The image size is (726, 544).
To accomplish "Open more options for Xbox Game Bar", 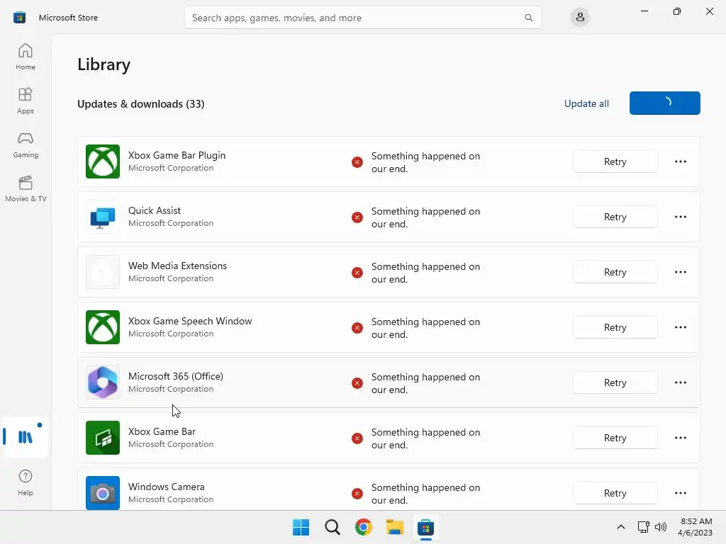I will (x=680, y=438).
